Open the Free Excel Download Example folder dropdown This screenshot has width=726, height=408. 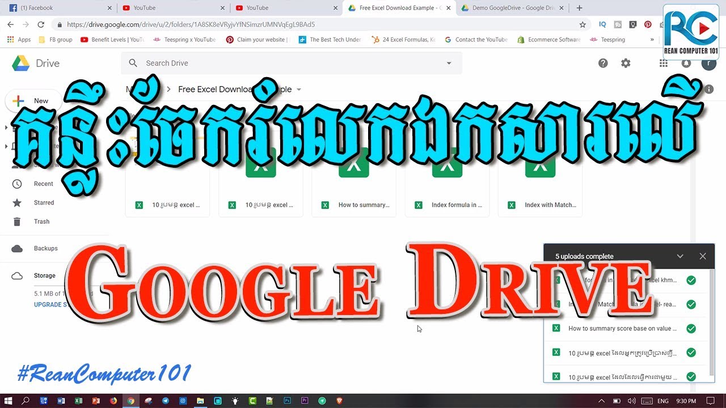coord(299,89)
